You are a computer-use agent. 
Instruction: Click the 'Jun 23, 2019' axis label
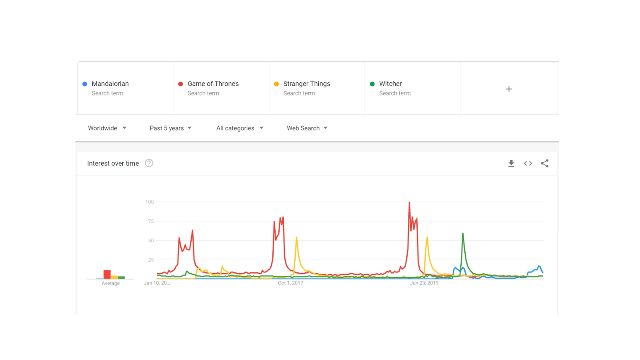click(424, 283)
